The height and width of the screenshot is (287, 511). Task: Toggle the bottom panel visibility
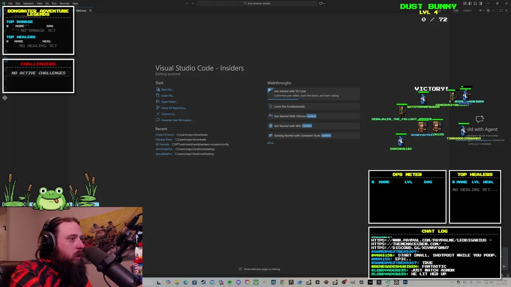coord(475,4)
